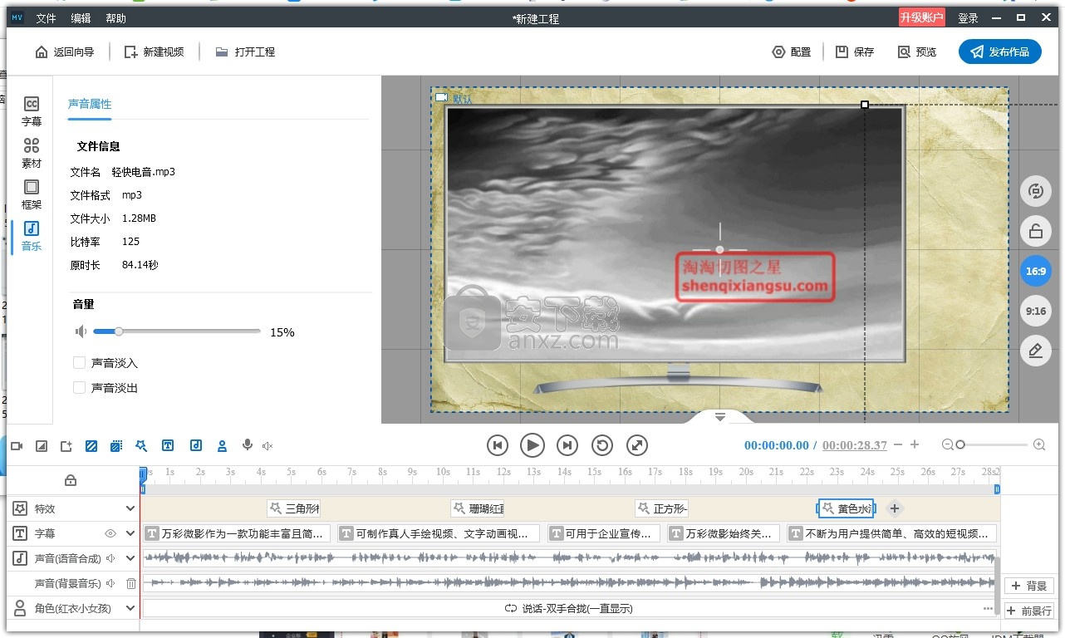Click the diagonal-striped foreground icon
This screenshot has height=638, width=1065.
coord(91,446)
